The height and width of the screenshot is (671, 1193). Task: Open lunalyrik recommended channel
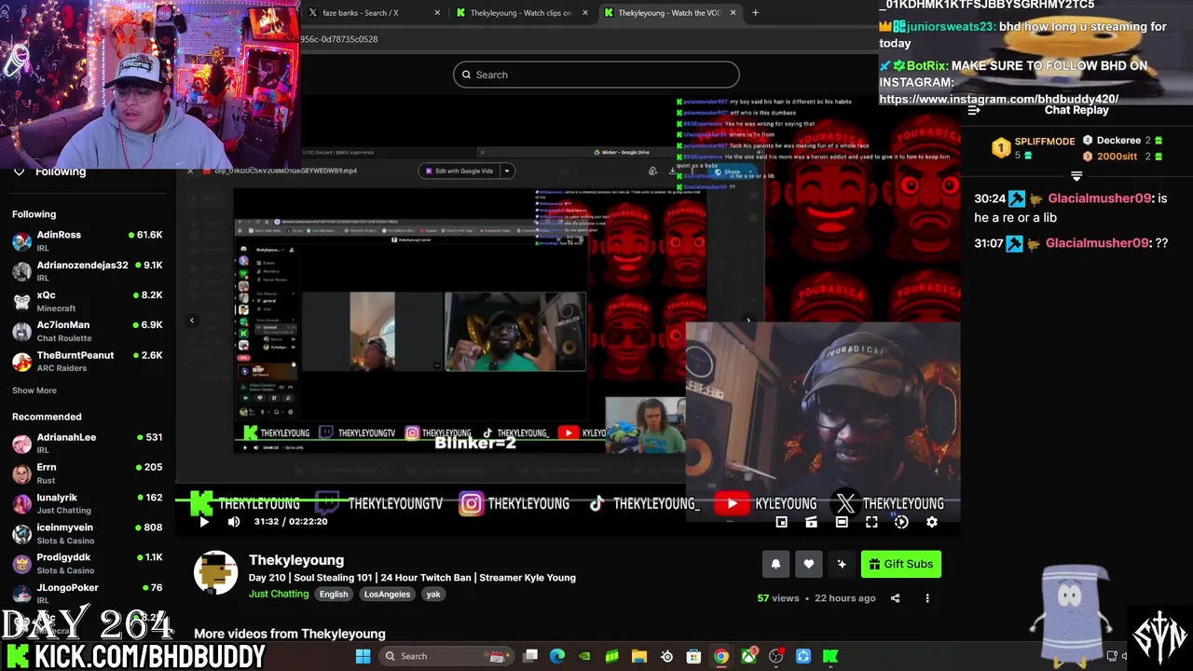click(88, 503)
